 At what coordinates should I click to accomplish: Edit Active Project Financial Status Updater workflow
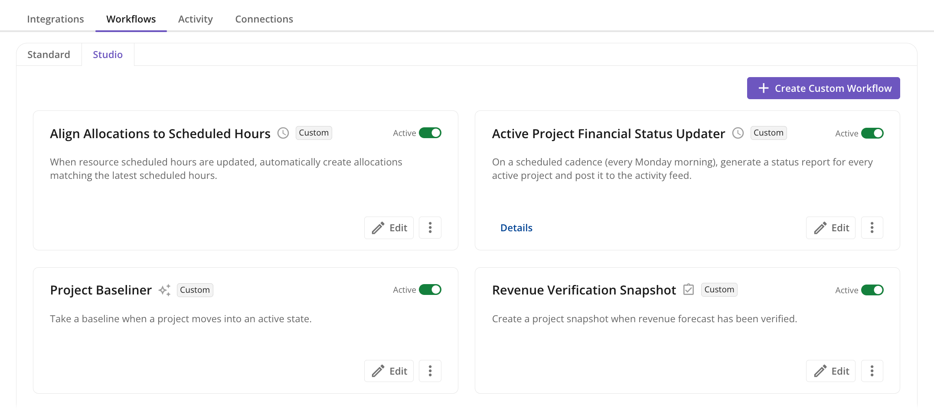831,228
